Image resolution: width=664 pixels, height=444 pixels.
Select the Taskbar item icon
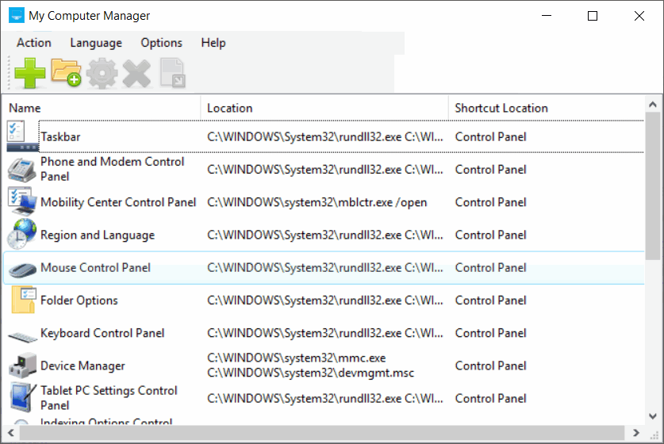pos(21,136)
